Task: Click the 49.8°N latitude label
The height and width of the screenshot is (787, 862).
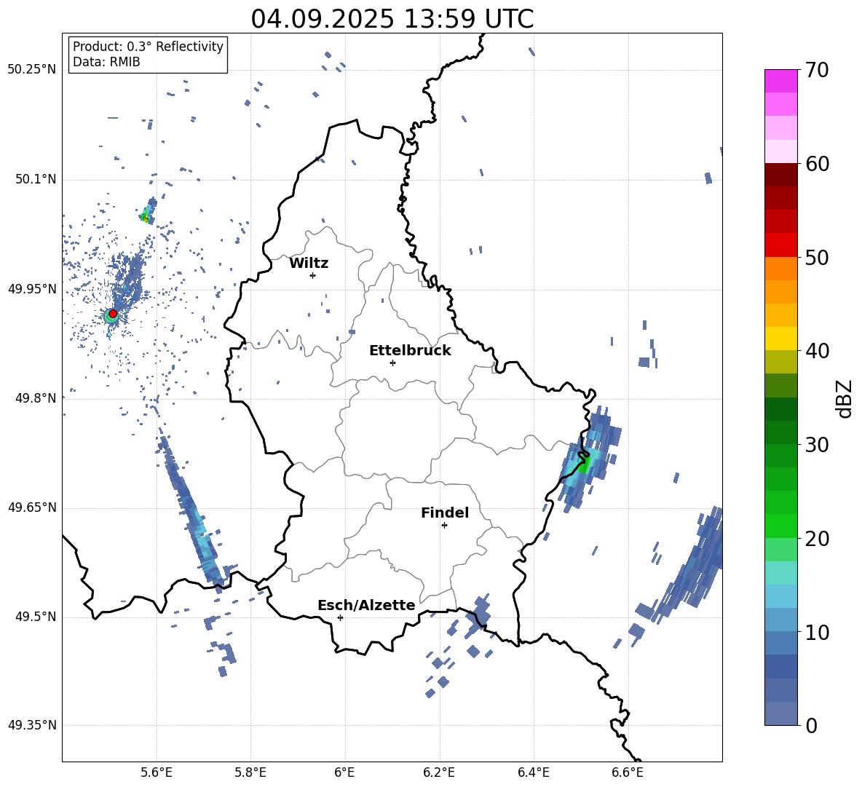Action: click(36, 398)
